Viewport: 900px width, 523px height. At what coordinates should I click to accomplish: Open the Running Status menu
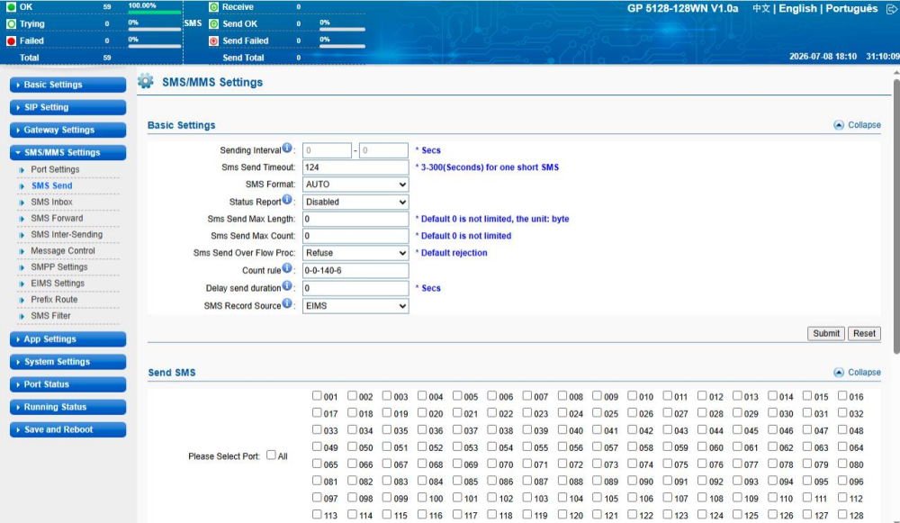coord(67,407)
